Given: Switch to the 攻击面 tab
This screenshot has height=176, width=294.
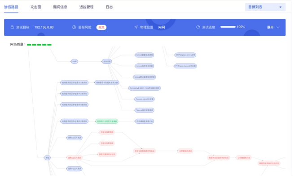Looking at the screenshot, I should point(35,7).
